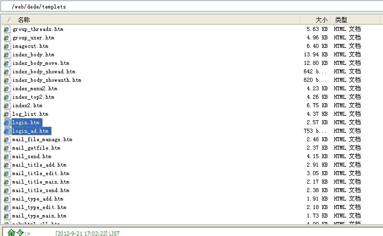The width and height of the screenshot is (383, 236).
Task: Select file index_menu2.htm
Action: (x=34, y=88)
